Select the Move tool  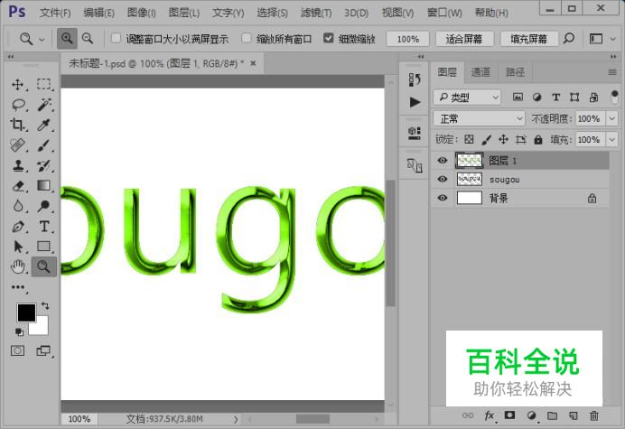pyautogui.click(x=17, y=85)
